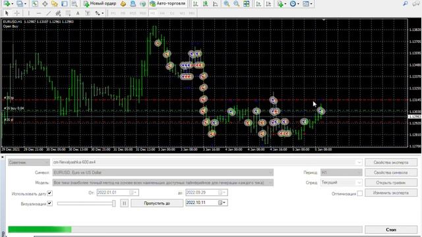Toggle the Strategy Tester magnifier icon
The image size is (422, 237).
pos(75,4)
